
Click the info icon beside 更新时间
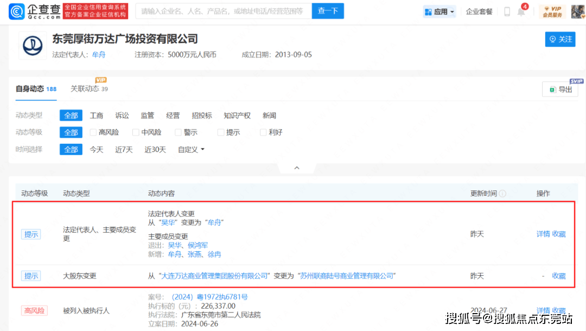[502, 194]
